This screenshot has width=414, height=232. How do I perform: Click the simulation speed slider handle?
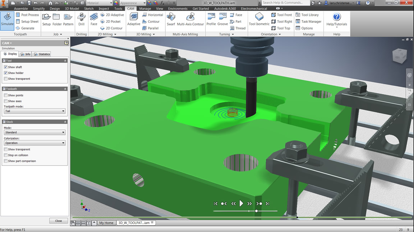tap(256, 211)
